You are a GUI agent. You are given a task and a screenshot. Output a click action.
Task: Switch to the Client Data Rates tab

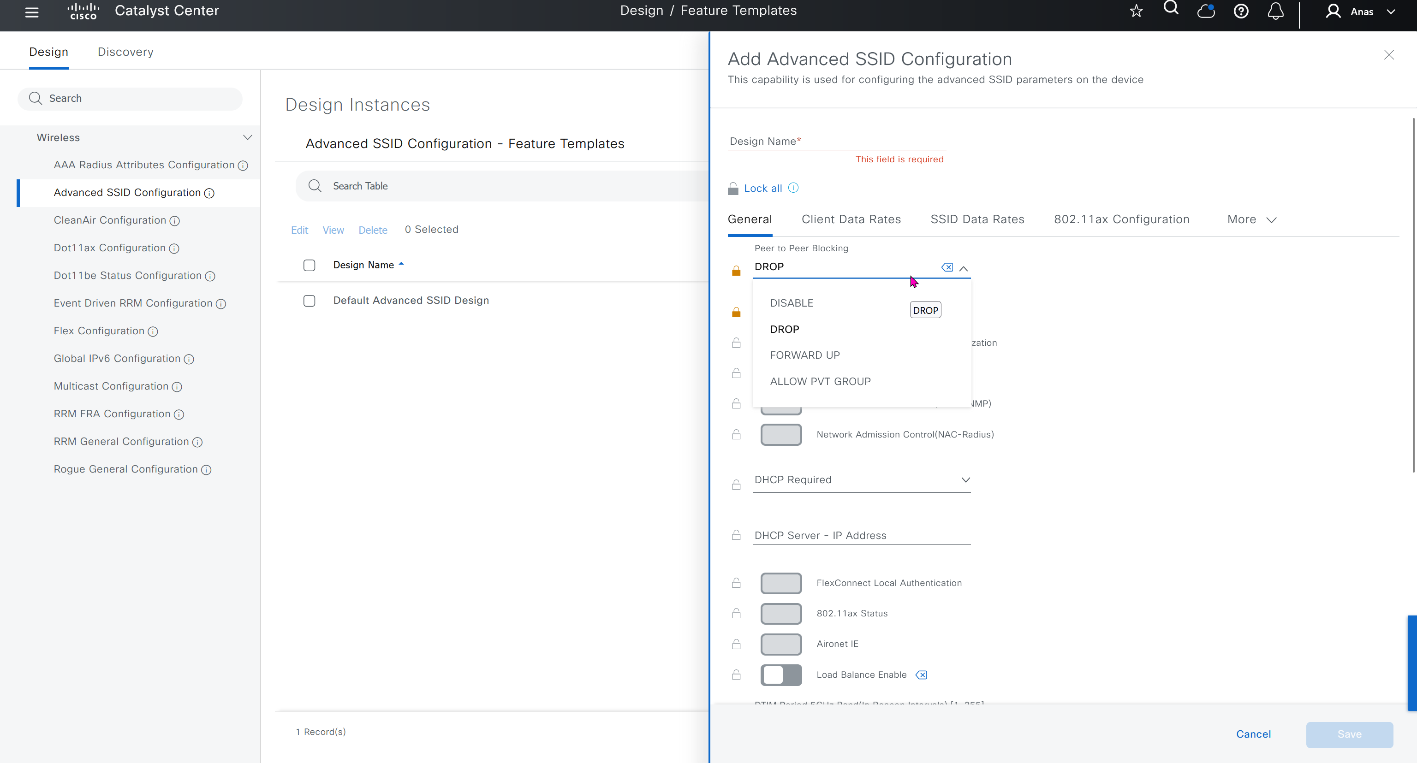click(x=851, y=219)
